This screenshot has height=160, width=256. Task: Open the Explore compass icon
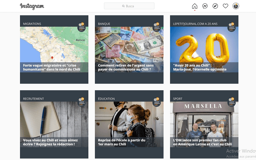coord(215,6)
